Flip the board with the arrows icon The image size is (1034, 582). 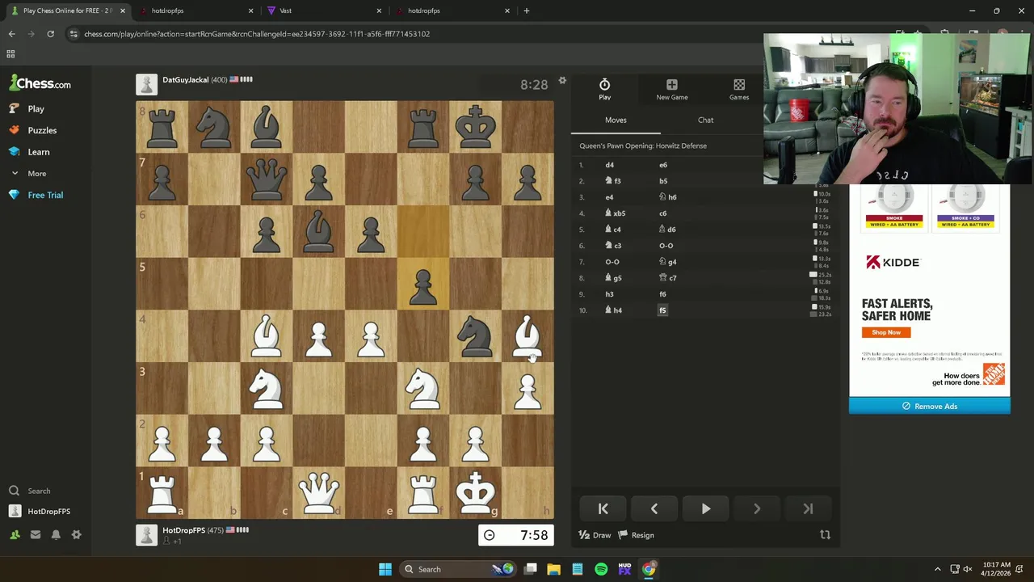point(825,535)
